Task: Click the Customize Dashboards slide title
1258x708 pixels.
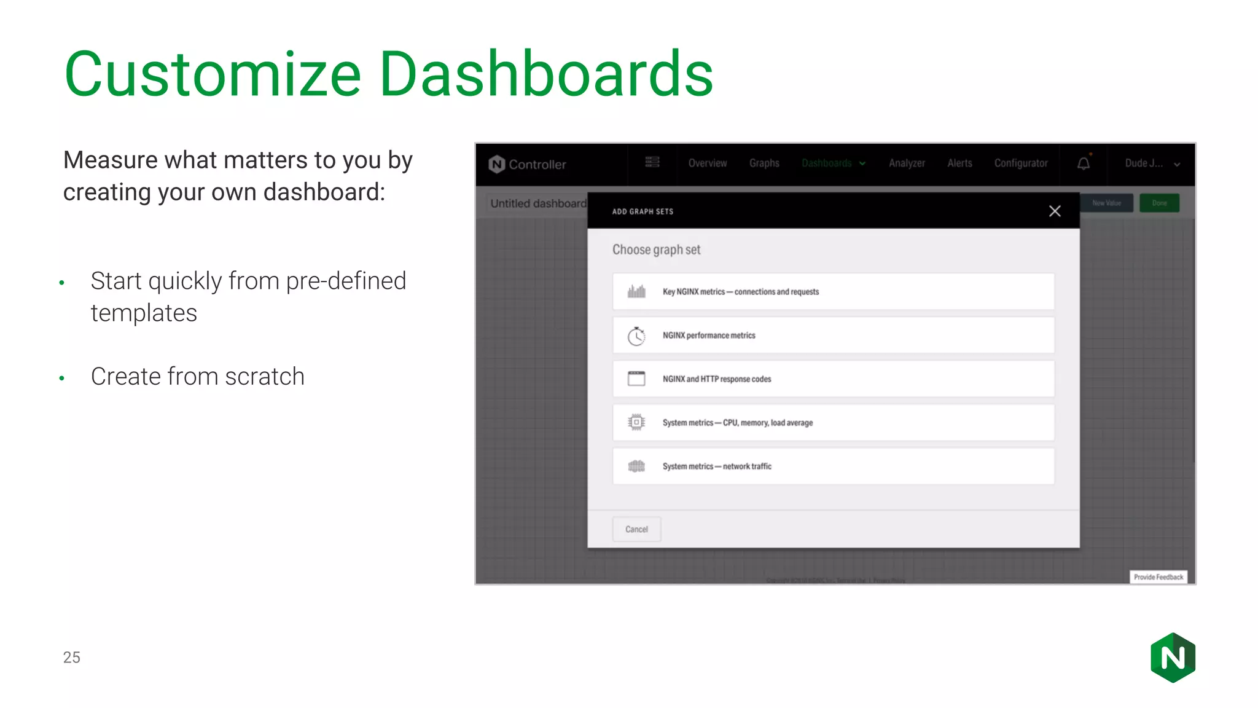Action: pyautogui.click(x=389, y=74)
